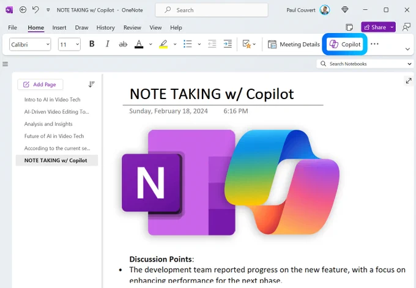The height and width of the screenshot is (288, 416).
Task: Select page NOTE TAKING w/ Copilot in list
Action: pos(57,160)
